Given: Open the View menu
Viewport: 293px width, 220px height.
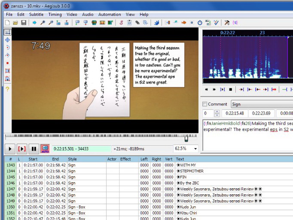Looking at the screenshot, I should (130, 15).
